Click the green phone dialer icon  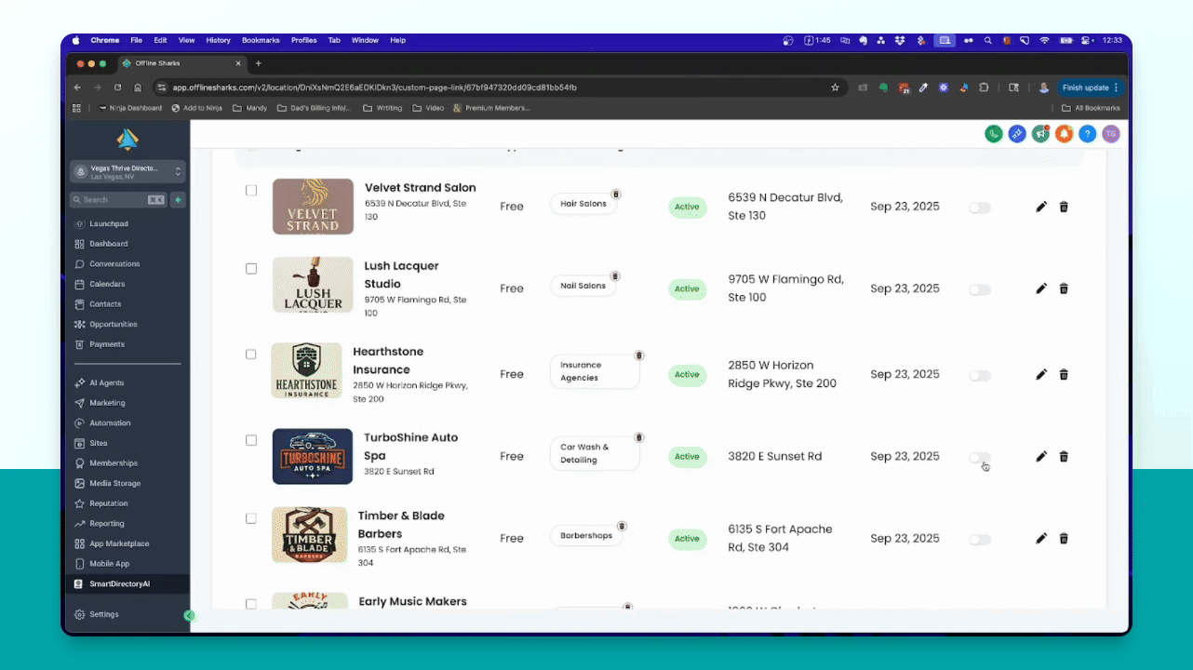(994, 134)
